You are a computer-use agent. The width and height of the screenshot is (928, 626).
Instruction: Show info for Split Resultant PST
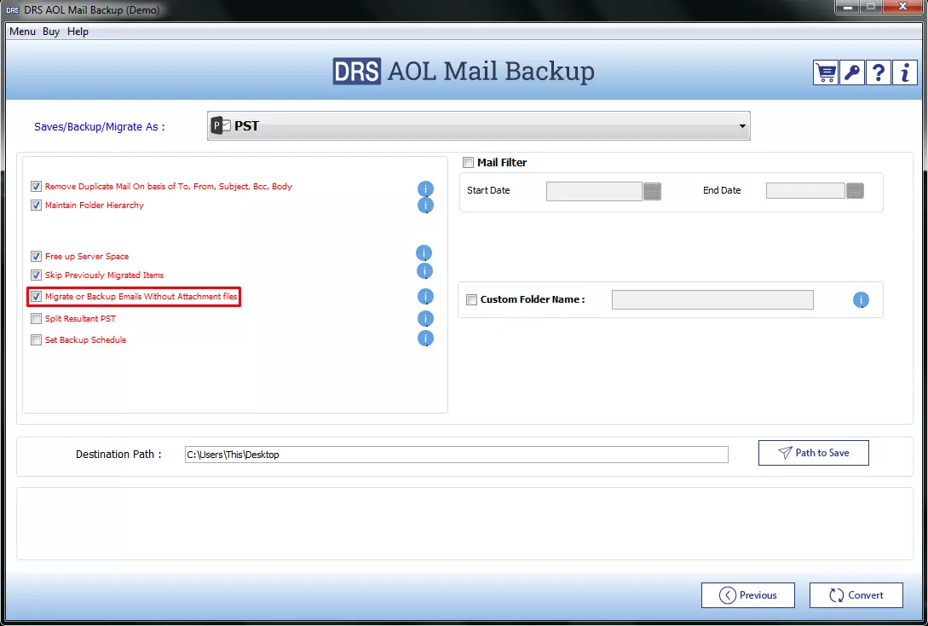click(425, 319)
